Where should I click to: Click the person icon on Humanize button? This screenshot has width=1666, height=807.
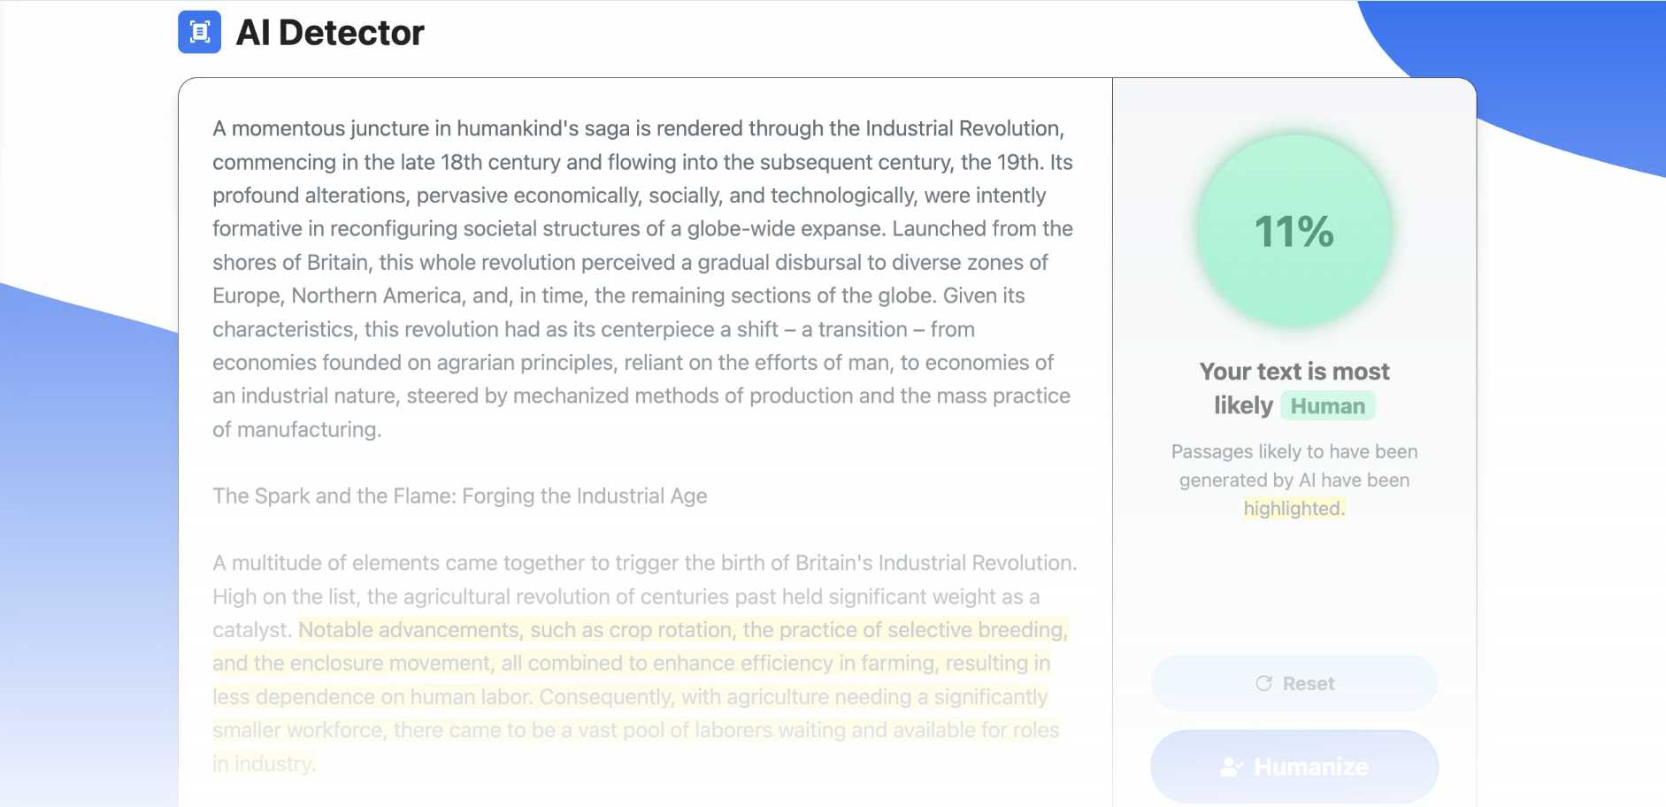pos(1231,766)
